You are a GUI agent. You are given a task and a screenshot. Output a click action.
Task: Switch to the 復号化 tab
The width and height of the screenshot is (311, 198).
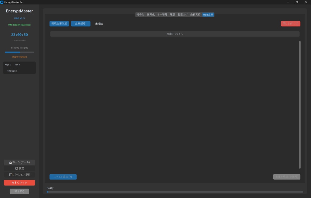(x=151, y=14)
